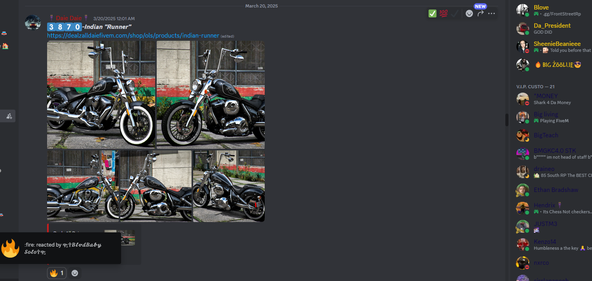Select the SheenieBeanieee member name
The width and height of the screenshot is (592, 281).
pos(557,44)
